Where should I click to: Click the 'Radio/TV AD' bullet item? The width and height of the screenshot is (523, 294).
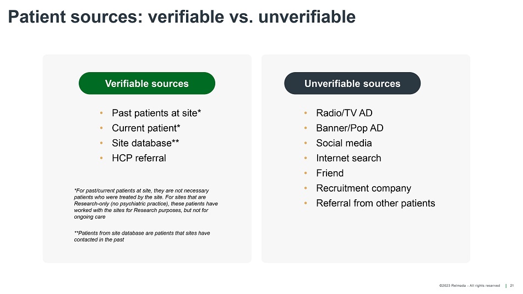[x=344, y=113]
